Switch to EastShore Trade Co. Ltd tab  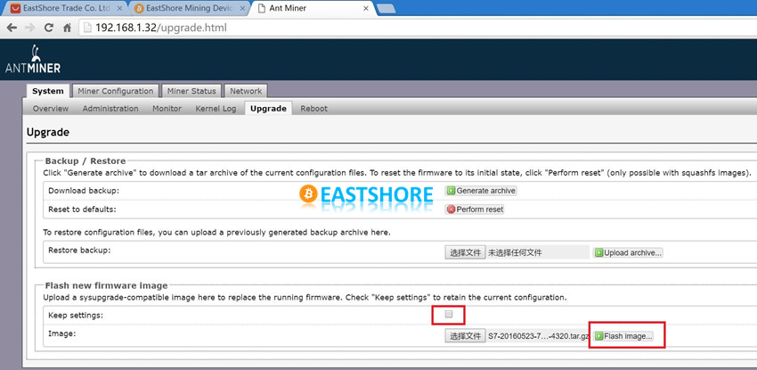click(67, 9)
